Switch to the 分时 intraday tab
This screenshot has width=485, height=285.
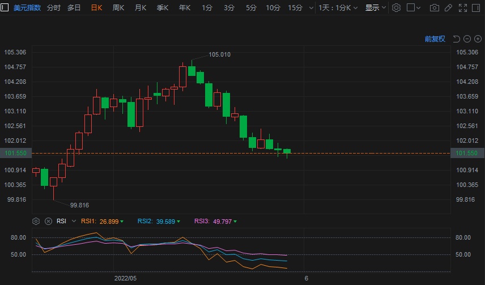pos(54,8)
